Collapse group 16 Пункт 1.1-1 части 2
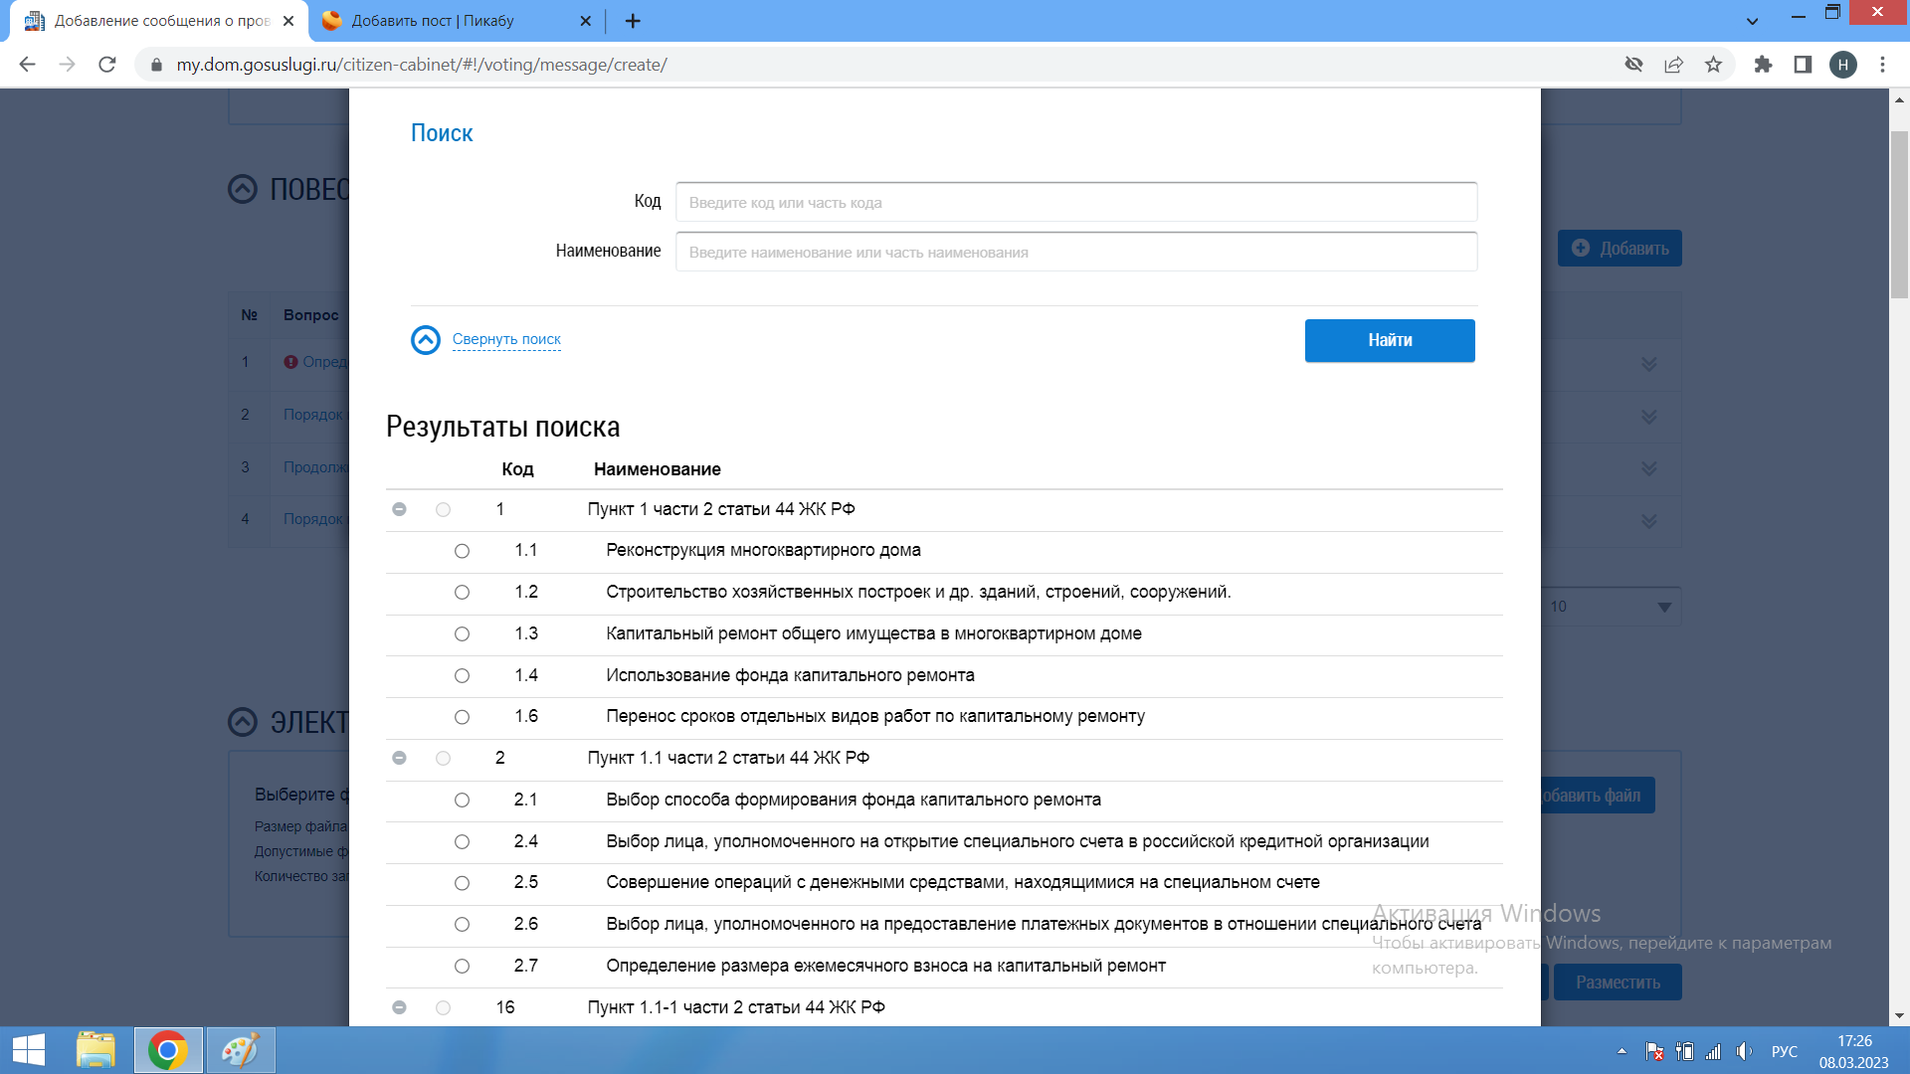1910x1074 pixels. point(399,1008)
